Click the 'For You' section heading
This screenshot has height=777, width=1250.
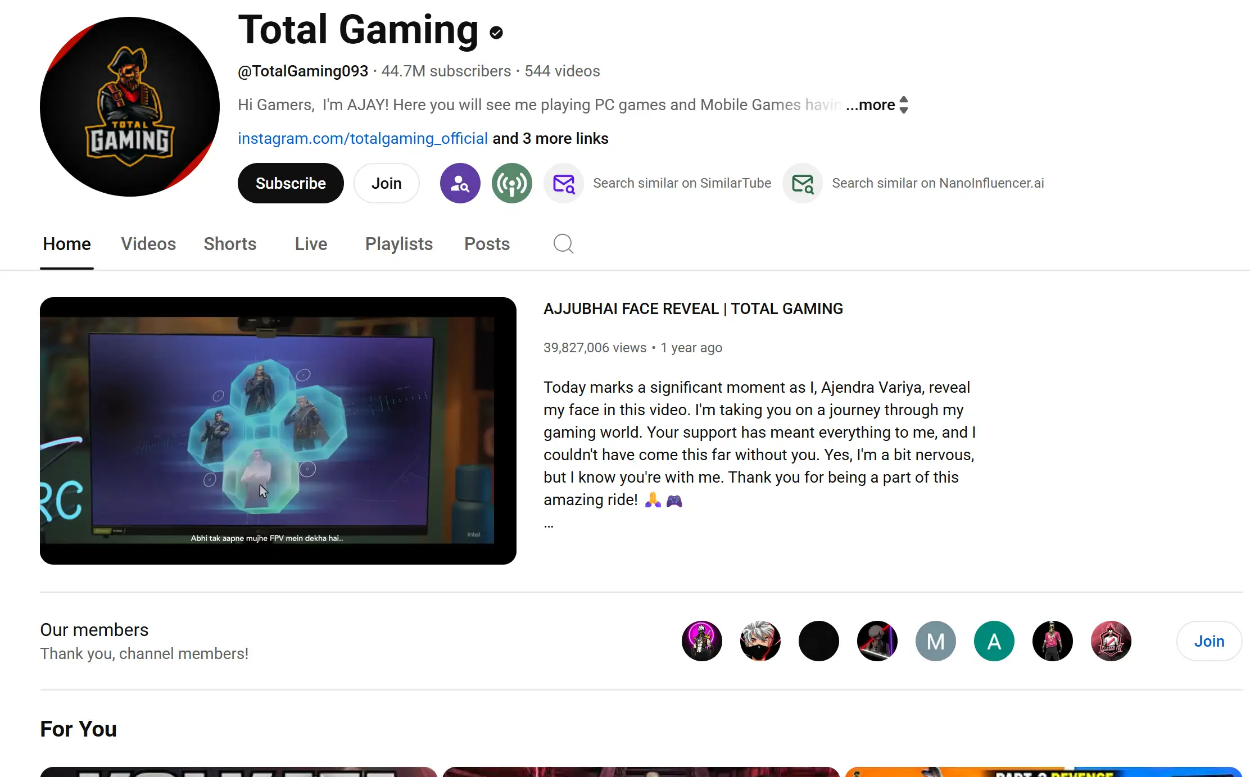pyautogui.click(x=78, y=729)
